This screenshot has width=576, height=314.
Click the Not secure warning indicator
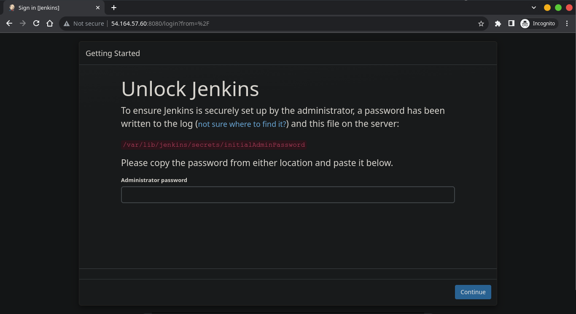[x=83, y=24]
